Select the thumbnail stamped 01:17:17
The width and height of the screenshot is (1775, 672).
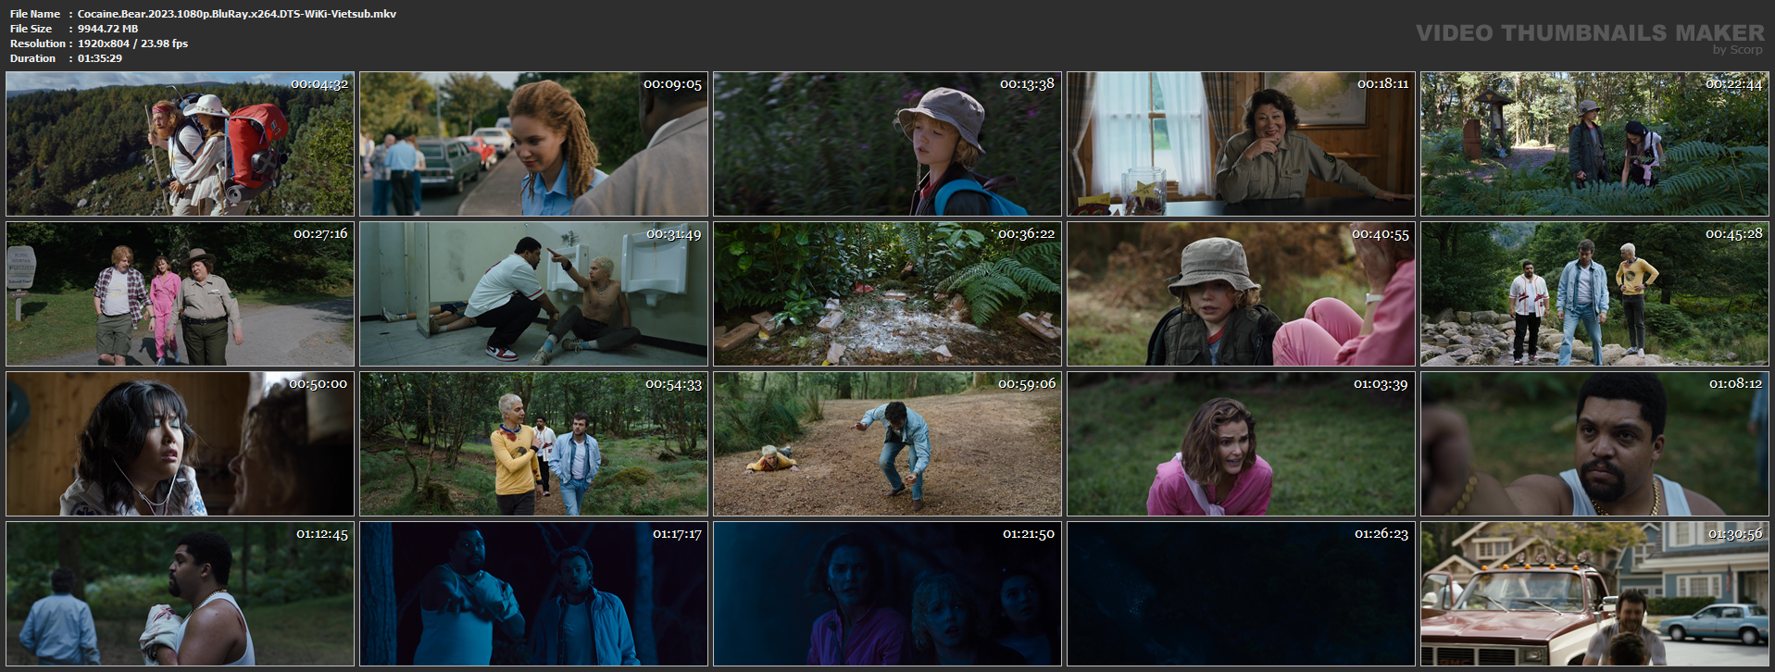(x=533, y=594)
